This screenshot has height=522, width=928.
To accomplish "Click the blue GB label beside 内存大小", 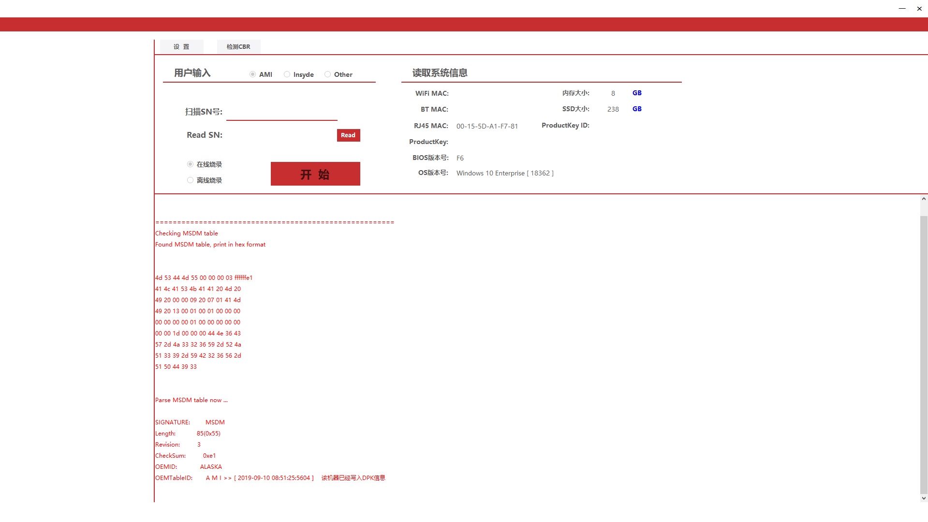I will (637, 93).
